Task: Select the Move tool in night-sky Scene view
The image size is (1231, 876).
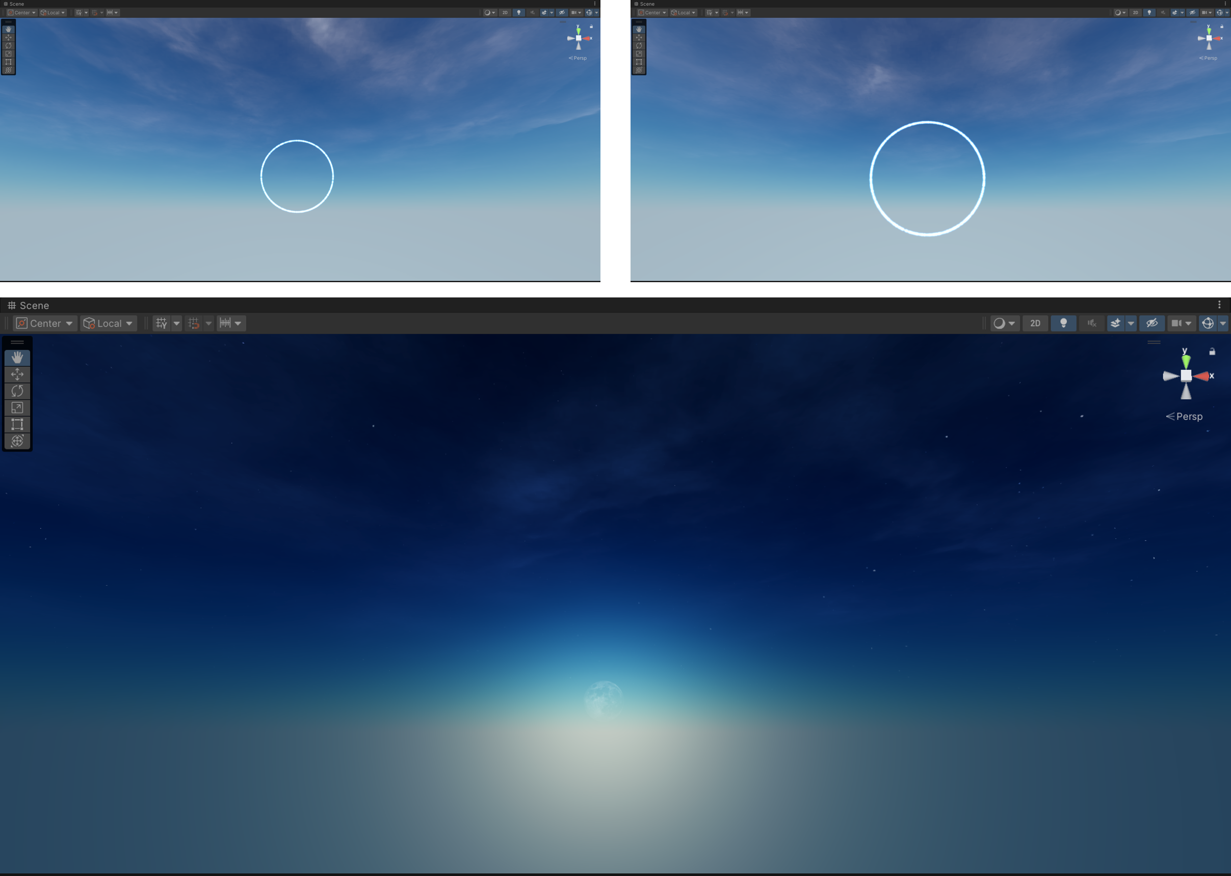Action: click(x=17, y=374)
